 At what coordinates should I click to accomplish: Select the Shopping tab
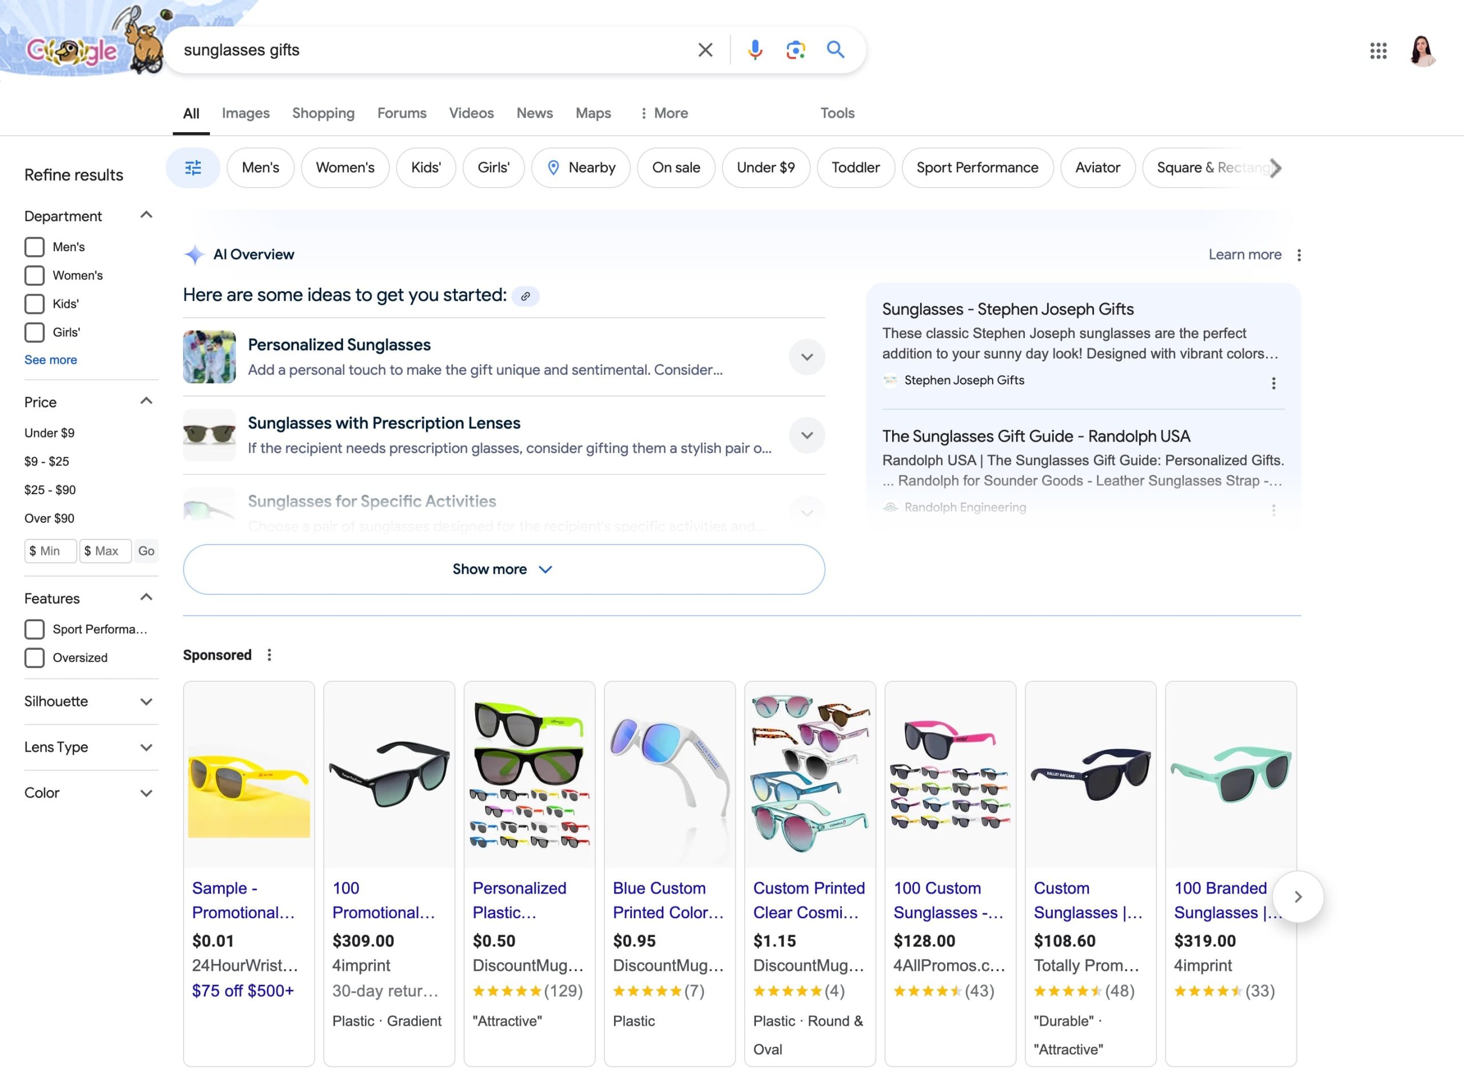(x=323, y=112)
